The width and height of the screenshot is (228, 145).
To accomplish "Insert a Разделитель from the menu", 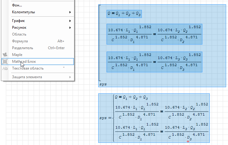I will (x=23, y=48).
